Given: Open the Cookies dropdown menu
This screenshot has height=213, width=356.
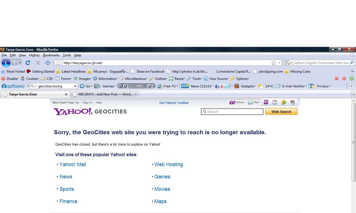Looking at the screenshot, I should point(30,78).
